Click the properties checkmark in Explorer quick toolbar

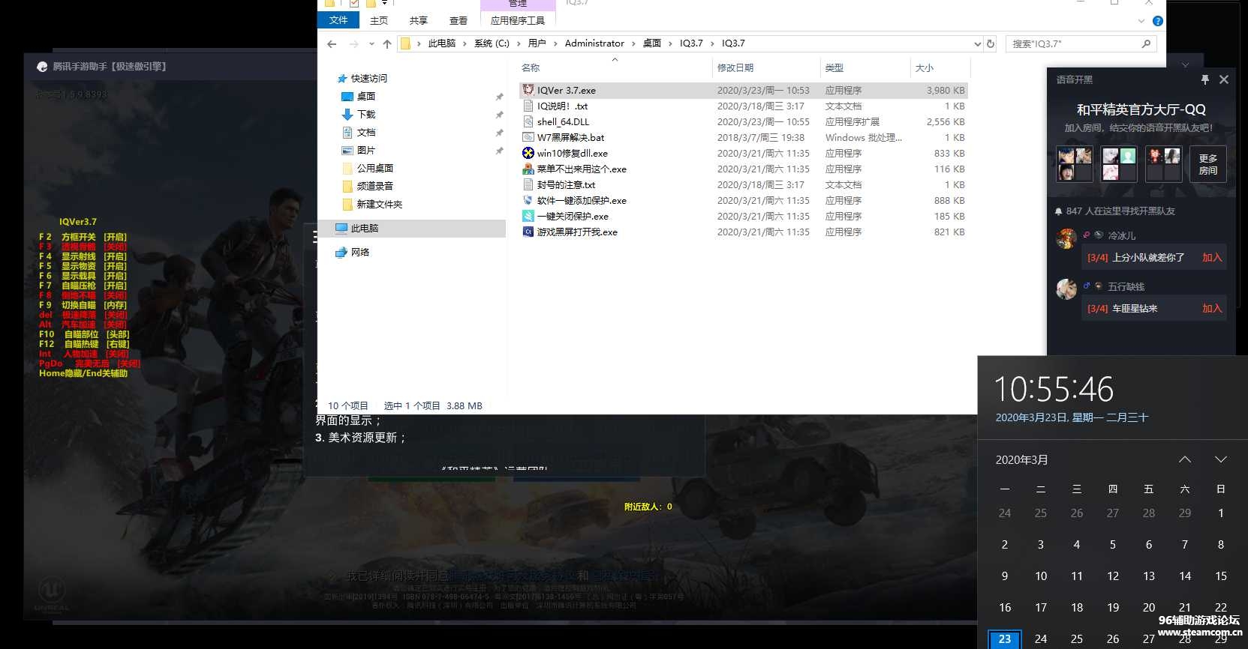353,4
